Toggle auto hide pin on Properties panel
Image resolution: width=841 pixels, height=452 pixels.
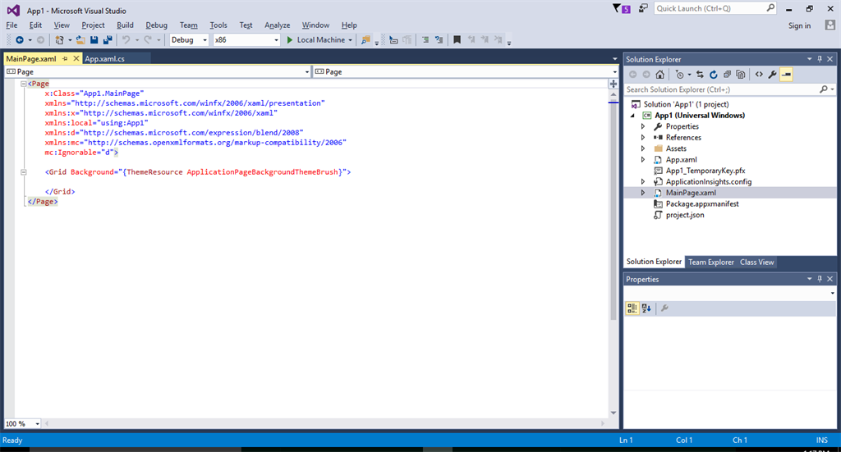click(820, 279)
